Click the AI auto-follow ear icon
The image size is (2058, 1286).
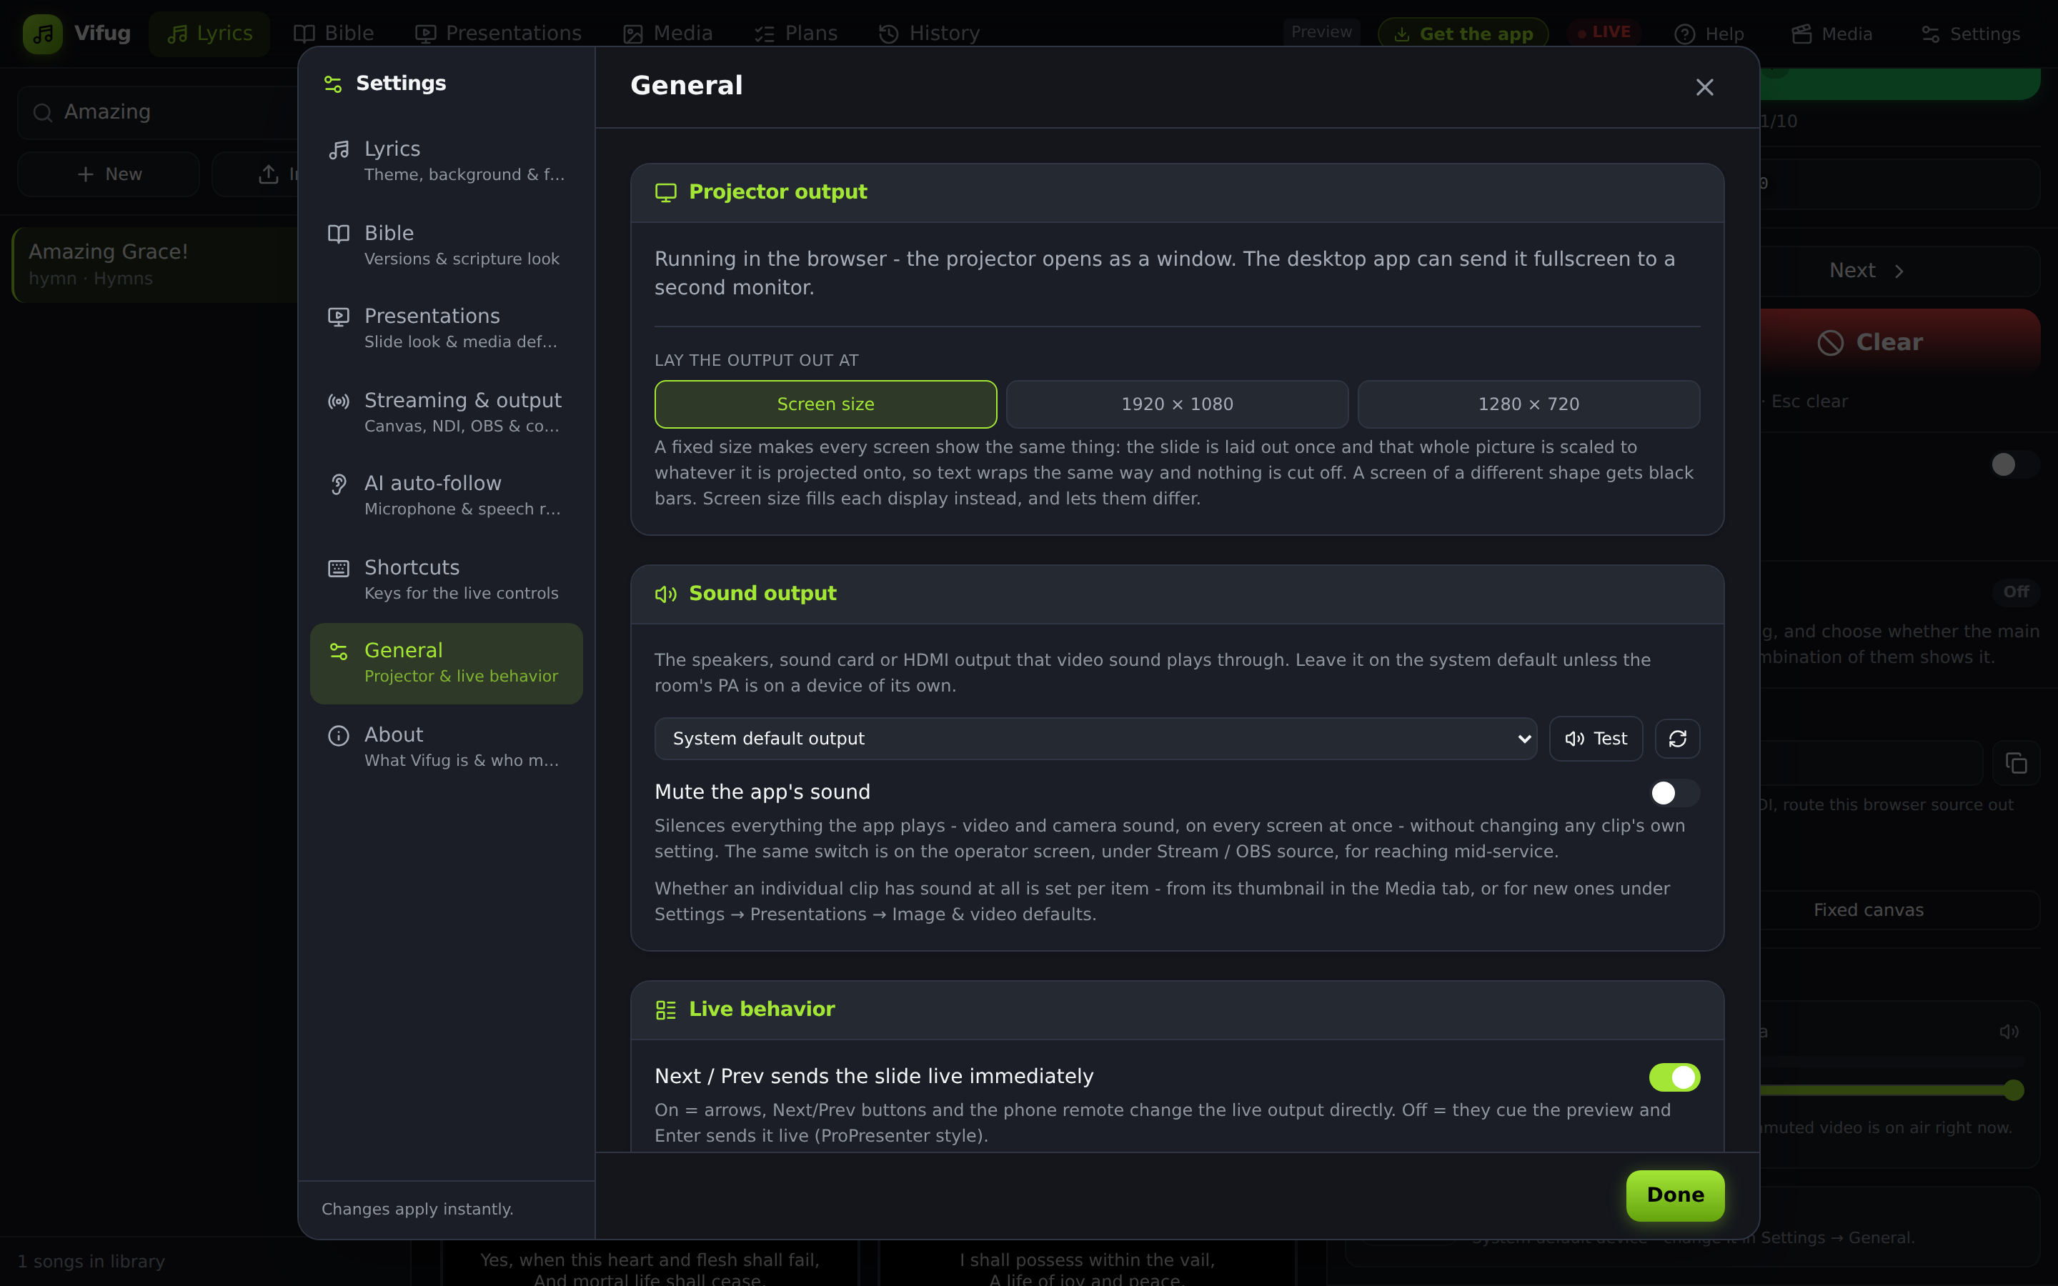pyautogui.click(x=339, y=484)
